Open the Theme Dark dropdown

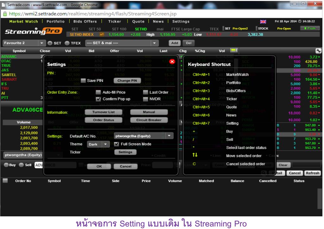point(98,144)
